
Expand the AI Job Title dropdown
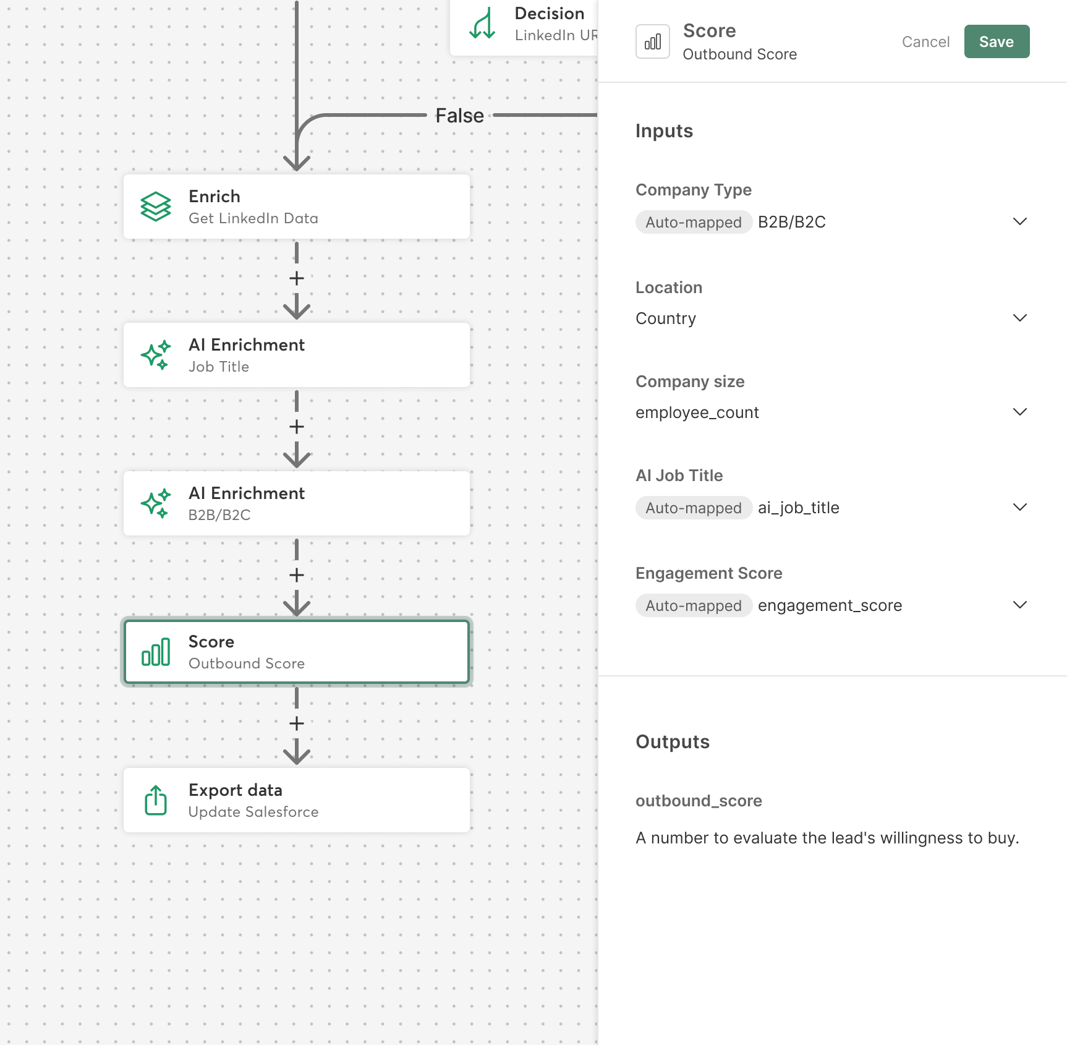(1020, 507)
